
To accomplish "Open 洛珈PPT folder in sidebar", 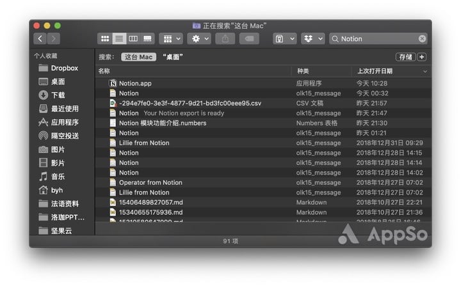I will tap(61, 217).
